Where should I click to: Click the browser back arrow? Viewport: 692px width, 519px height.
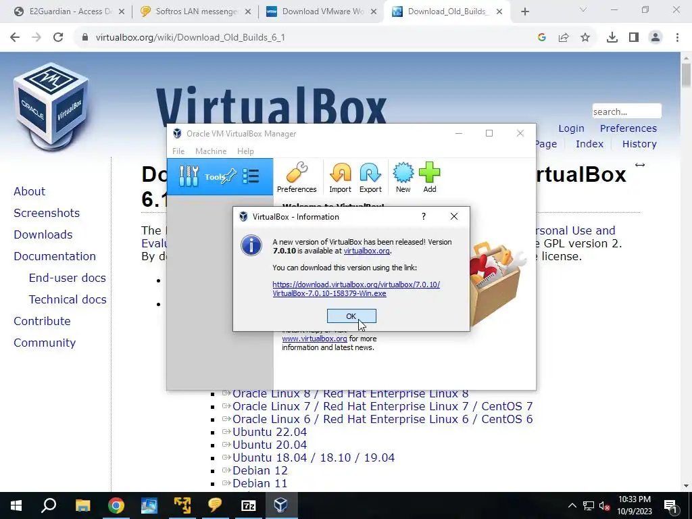[15, 37]
